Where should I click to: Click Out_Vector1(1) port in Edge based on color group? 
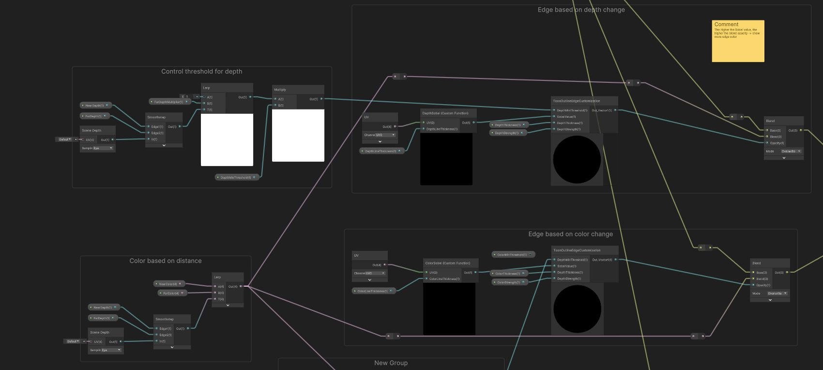(x=616, y=260)
